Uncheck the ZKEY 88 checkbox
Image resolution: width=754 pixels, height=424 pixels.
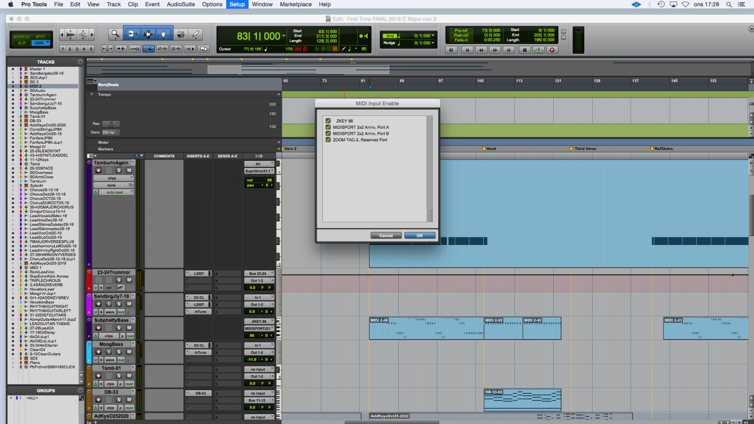click(328, 121)
